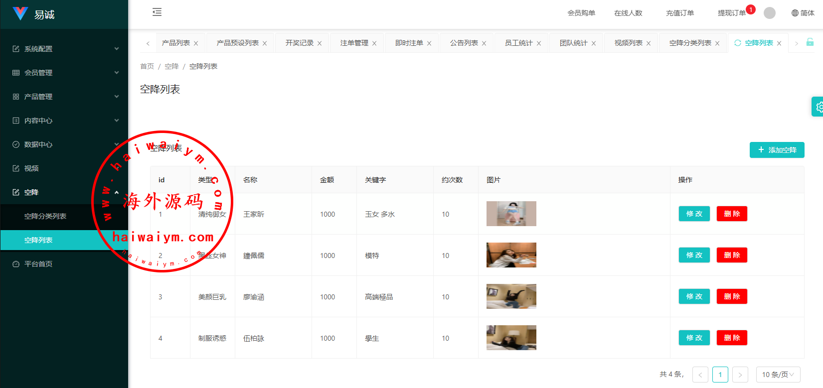Open the 10 条/页 page size dropdown

tap(778, 375)
